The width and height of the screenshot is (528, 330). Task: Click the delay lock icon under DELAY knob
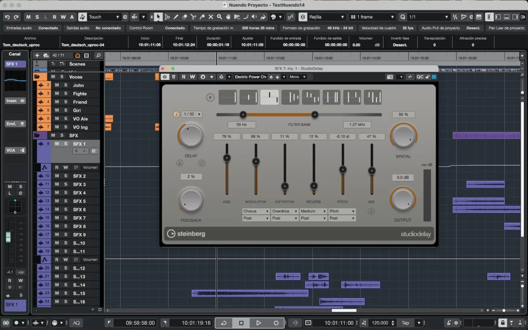tap(180, 163)
